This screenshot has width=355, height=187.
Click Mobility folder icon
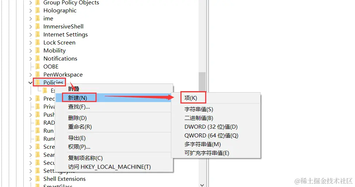tap(38, 50)
